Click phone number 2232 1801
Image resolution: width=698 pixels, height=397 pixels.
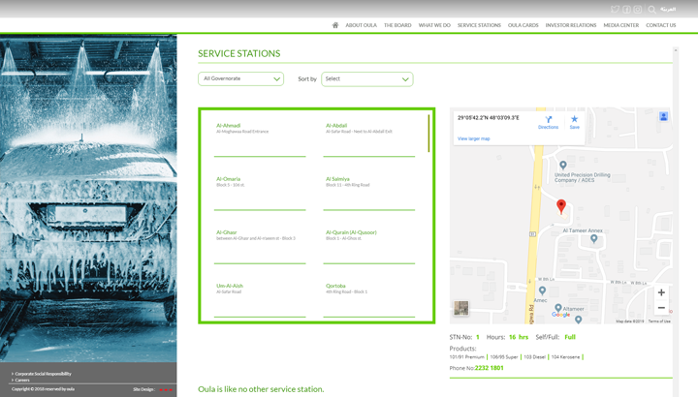489,368
